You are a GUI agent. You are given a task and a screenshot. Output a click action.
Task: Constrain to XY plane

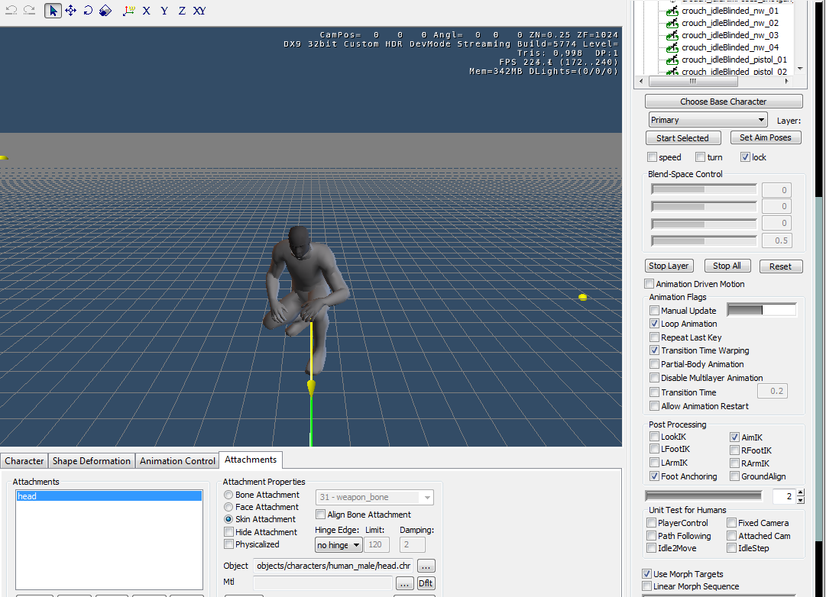pyautogui.click(x=199, y=11)
